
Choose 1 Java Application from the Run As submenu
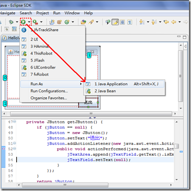point(124,84)
